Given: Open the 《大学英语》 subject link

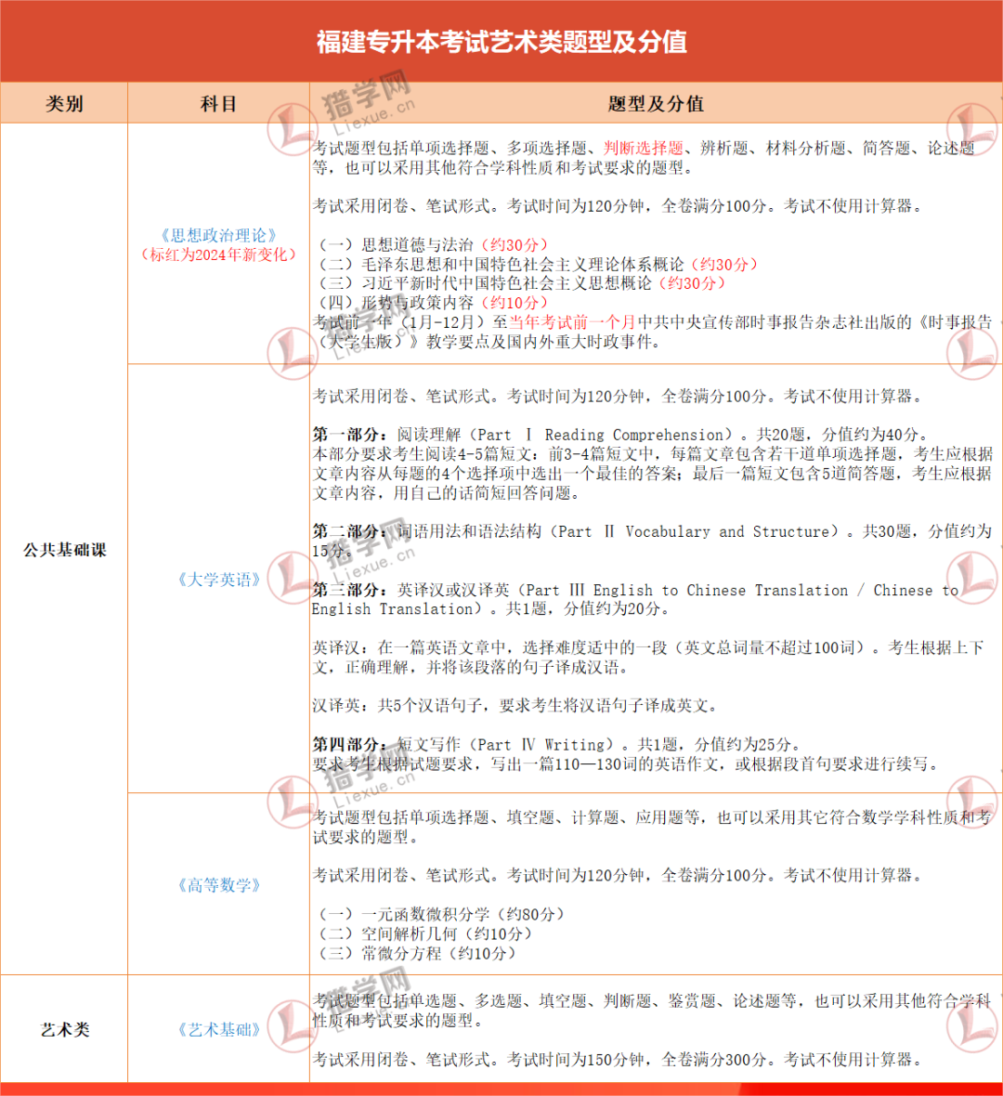Looking at the screenshot, I should [x=219, y=580].
